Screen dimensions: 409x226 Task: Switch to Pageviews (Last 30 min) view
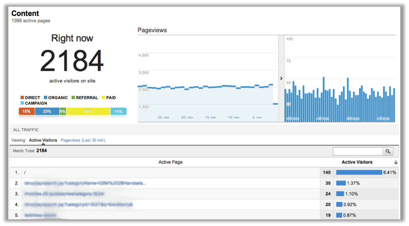83,140
